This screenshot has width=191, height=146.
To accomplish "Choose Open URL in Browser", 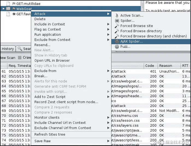I will [71, 61].
